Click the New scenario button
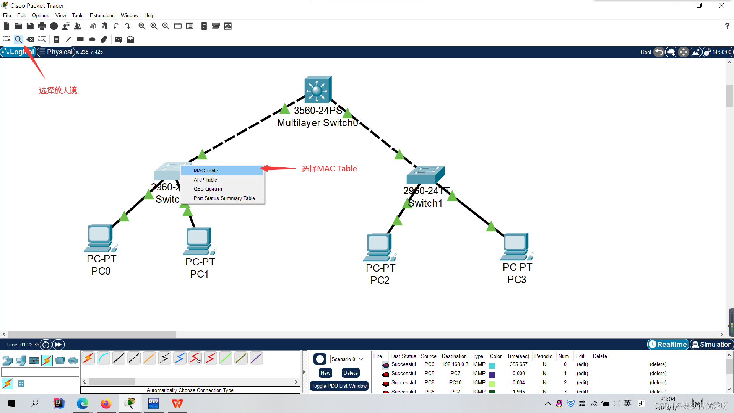Viewport: 734px width, 413px height. 325,373
